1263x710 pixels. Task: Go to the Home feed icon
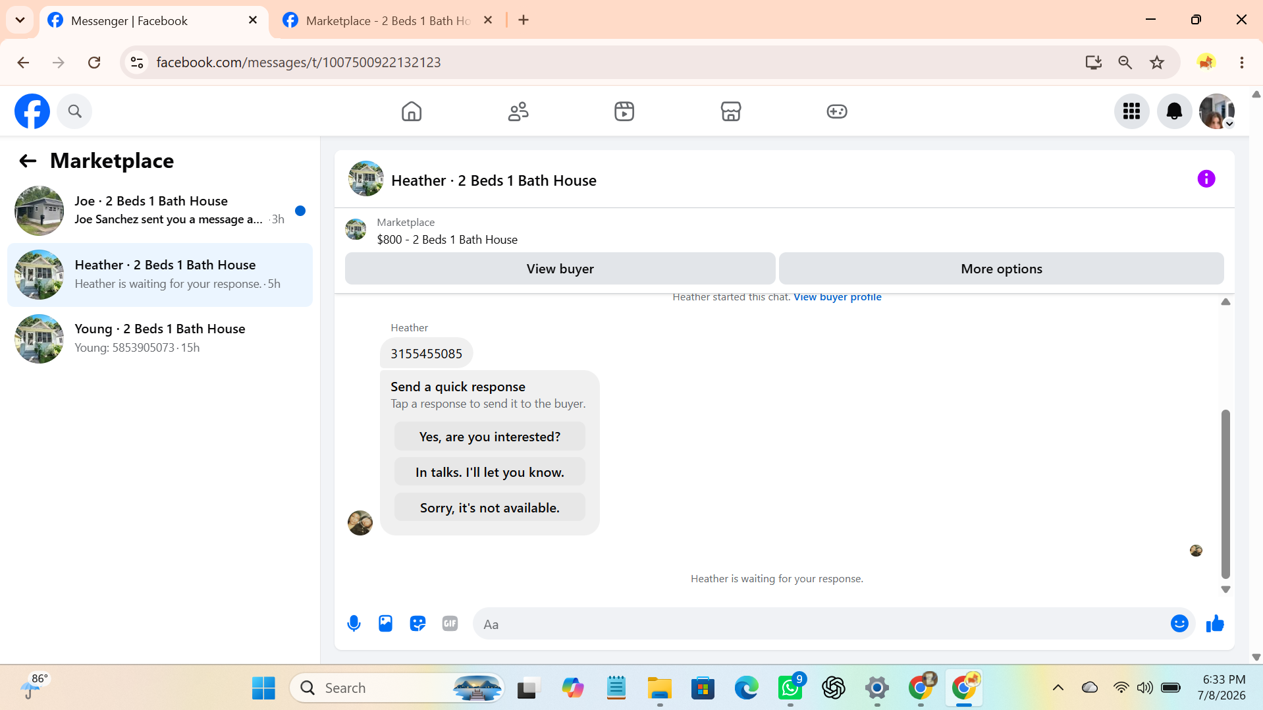[x=412, y=111]
